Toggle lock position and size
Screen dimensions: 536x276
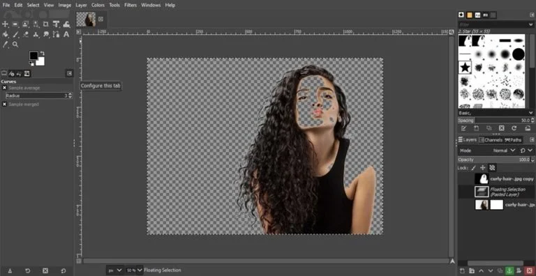[483, 168]
